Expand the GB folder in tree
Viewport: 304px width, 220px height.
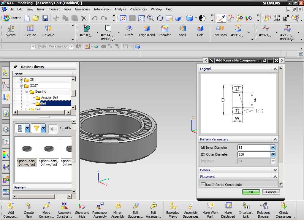coord(21,80)
